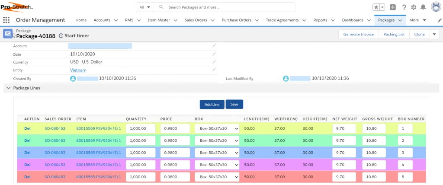Click the Favorites star icon
Screen dimensions: 443x185
(x=376, y=7)
